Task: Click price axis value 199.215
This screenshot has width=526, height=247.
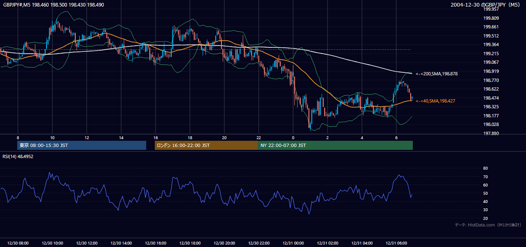Action: pyautogui.click(x=491, y=54)
